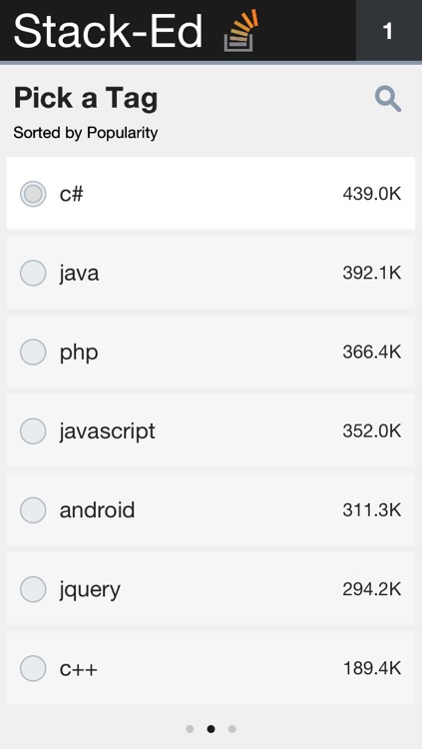The width and height of the screenshot is (422, 749).
Task: Select the php radio button
Action: (x=33, y=353)
